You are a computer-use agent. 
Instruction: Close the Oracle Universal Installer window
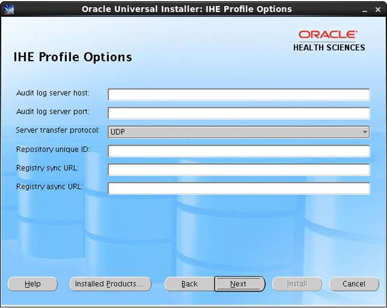pyautogui.click(x=377, y=10)
